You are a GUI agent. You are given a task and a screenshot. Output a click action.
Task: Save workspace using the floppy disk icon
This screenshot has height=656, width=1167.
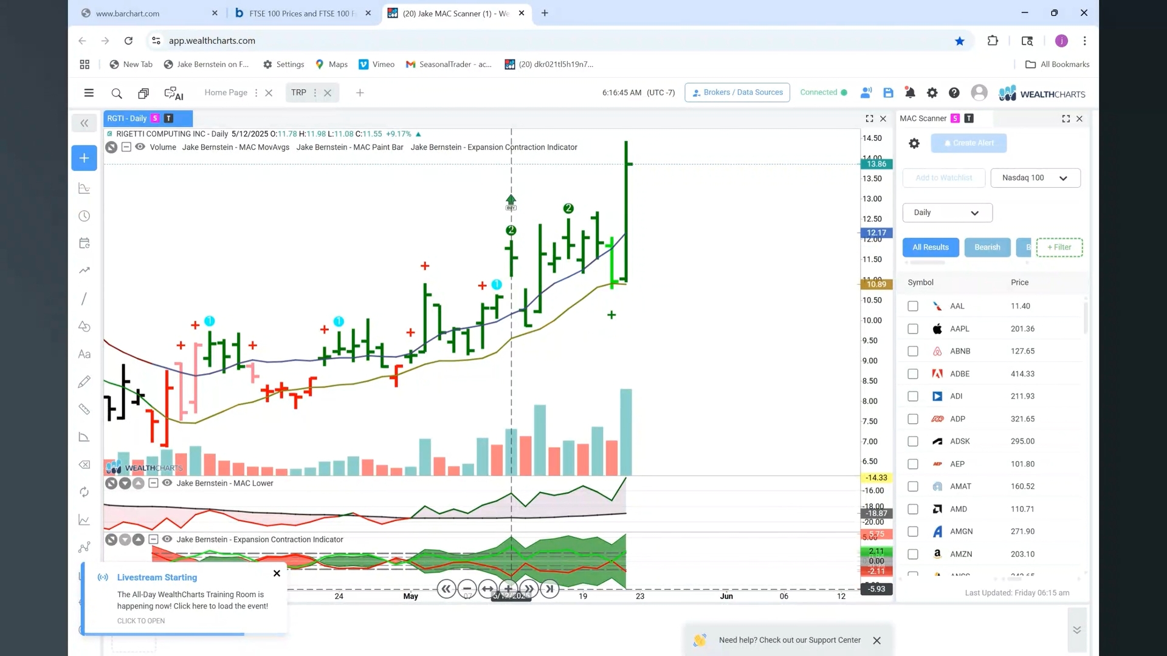coord(888,93)
